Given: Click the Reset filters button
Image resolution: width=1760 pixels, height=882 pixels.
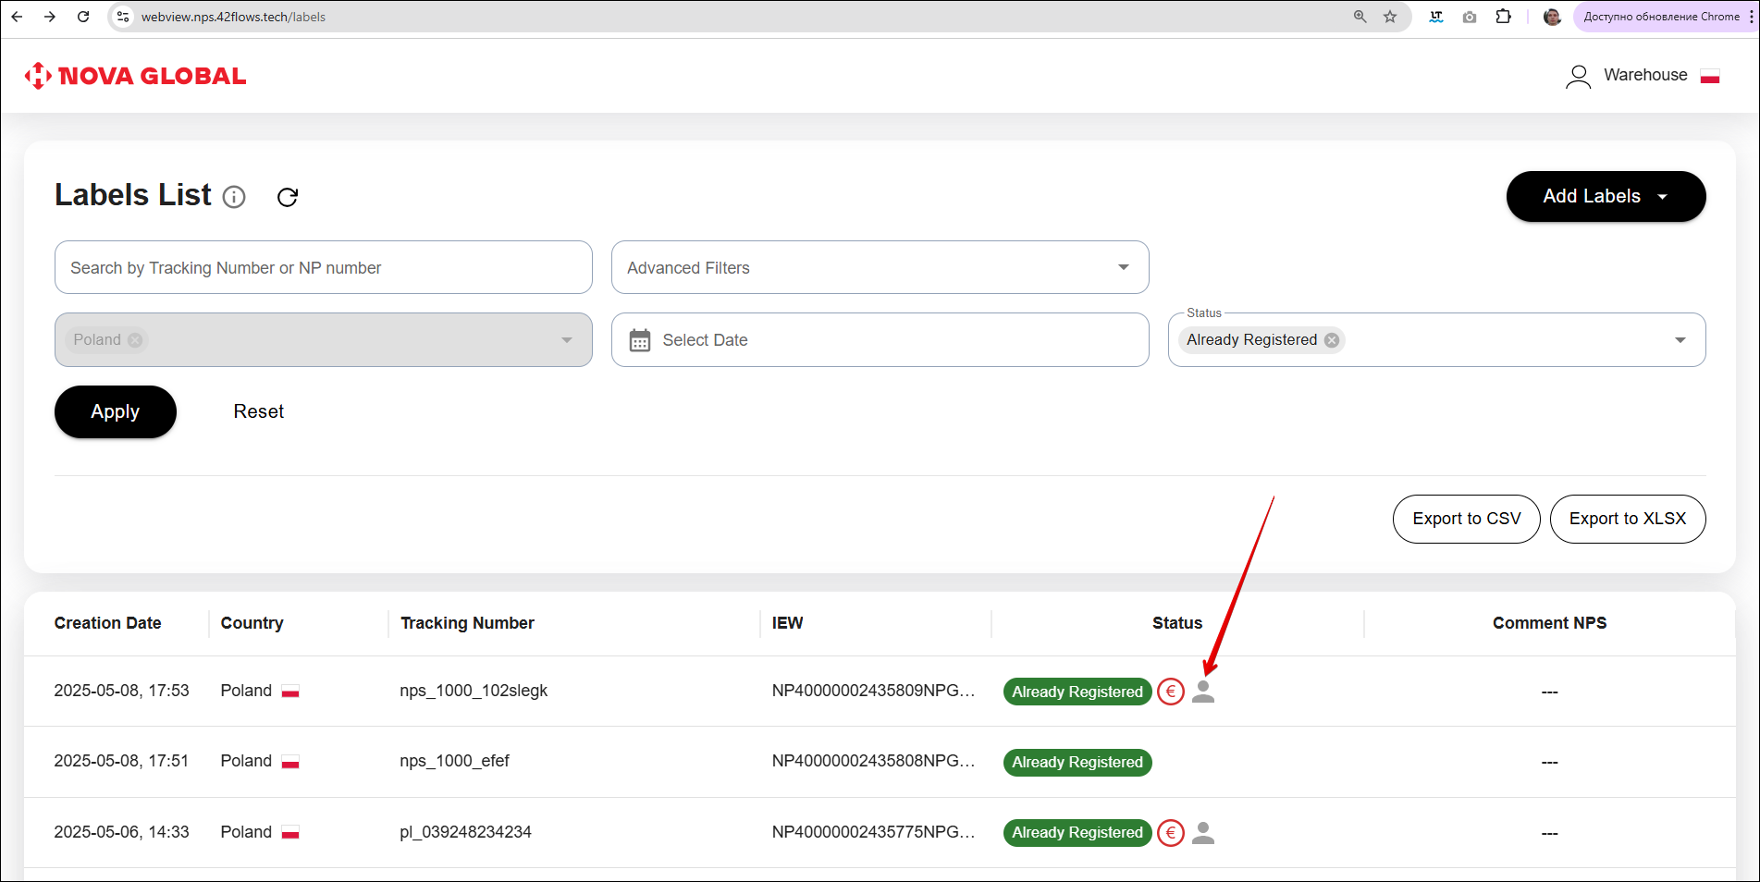Looking at the screenshot, I should tap(258, 411).
